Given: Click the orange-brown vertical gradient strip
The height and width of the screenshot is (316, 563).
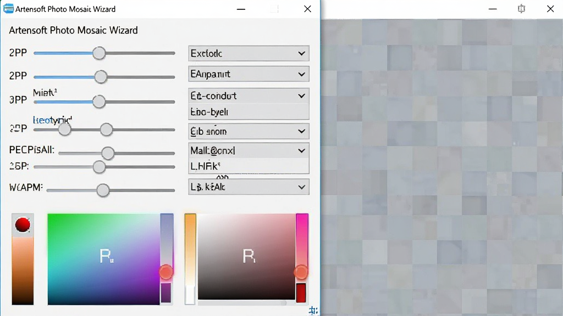Looking at the screenshot, I should [23, 270].
